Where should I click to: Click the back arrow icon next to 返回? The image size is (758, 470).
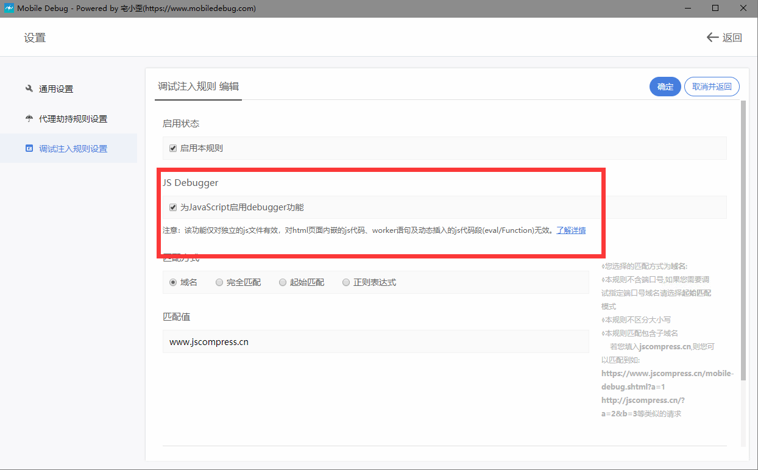click(712, 37)
